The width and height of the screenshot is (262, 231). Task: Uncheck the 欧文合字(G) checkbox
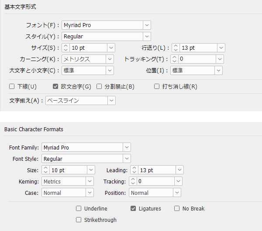click(x=55, y=86)
